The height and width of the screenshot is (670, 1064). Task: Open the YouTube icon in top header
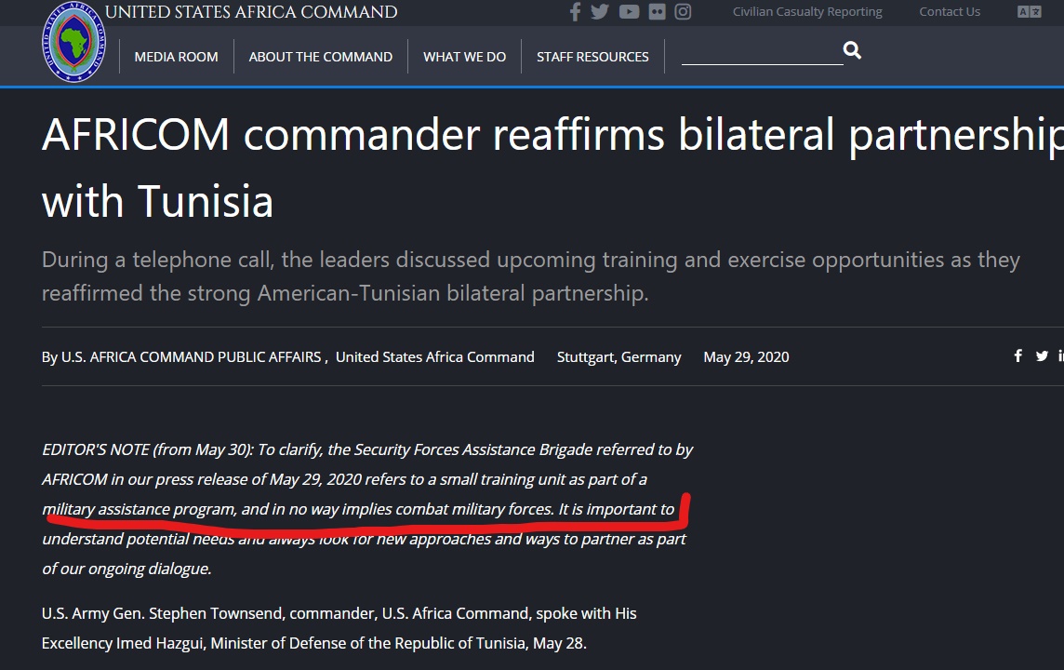629,11
